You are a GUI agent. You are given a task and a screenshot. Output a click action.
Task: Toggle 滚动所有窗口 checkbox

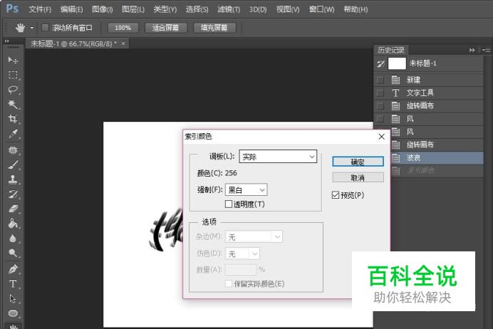click(x=46, y=28)
